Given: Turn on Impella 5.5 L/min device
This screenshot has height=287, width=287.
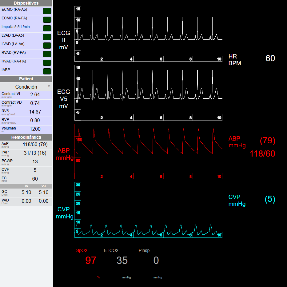Looking at the screenshot, I should 47,28.
